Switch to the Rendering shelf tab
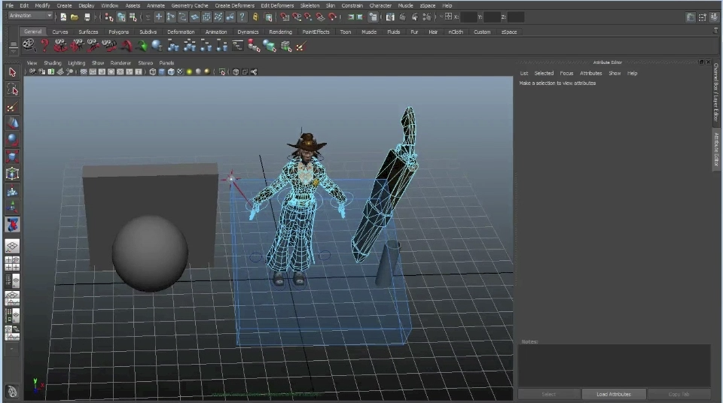 point(280,32)
